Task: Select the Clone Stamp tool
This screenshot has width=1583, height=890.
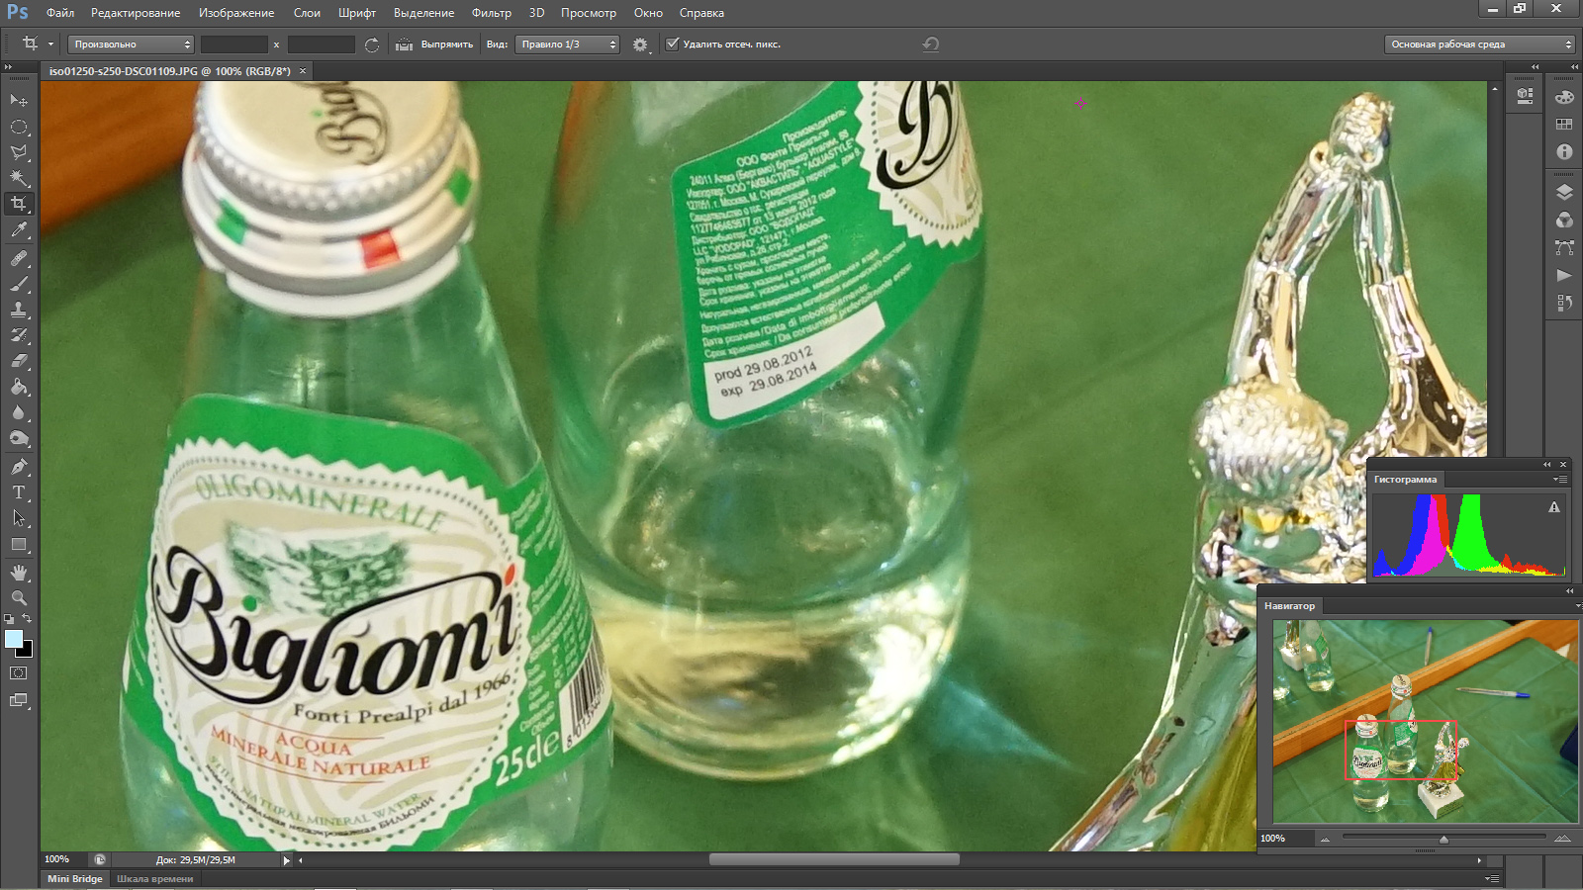Action: (x=19, y=310)
